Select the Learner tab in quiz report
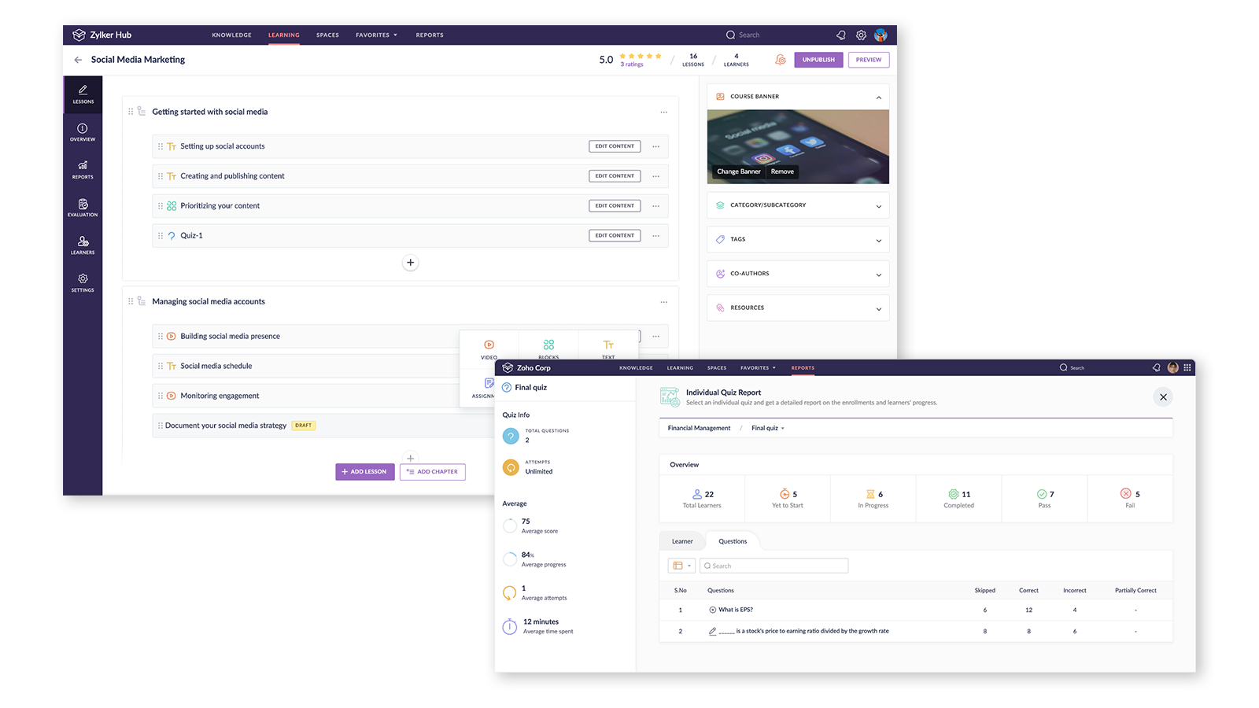 [681, 540]
